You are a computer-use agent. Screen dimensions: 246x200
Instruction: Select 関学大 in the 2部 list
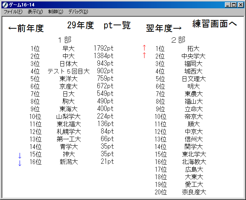[194, 147]
